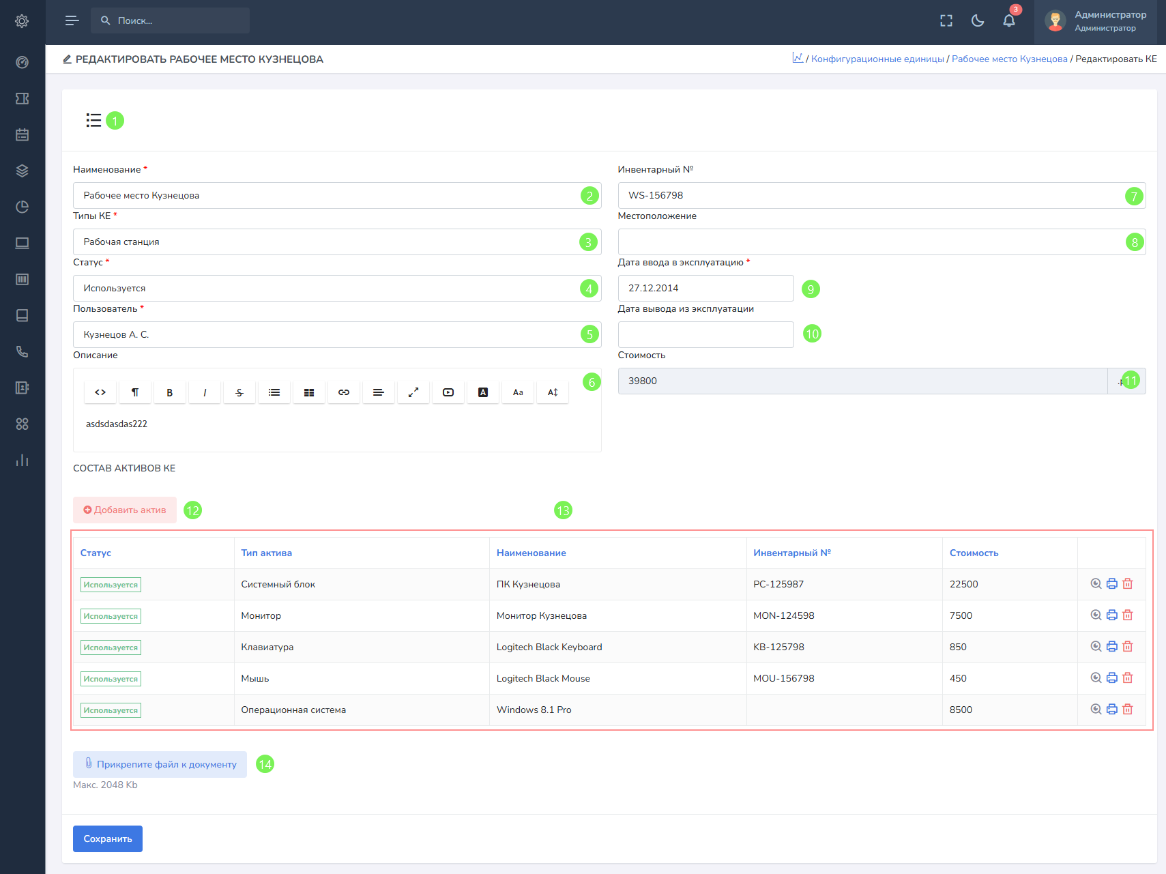Click the Добавить актив button
The width and height of the screenshot is (1166, 874).
point(125,510)
